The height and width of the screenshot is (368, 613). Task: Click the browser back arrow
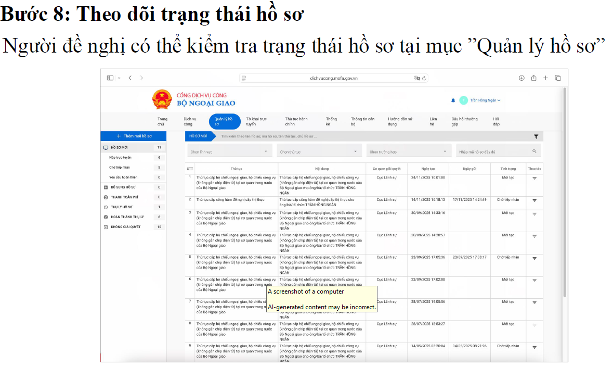point(130,78)
